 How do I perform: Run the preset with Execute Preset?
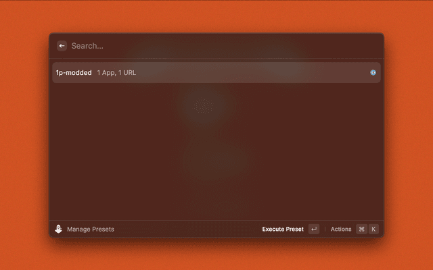[x=283, y=229]
